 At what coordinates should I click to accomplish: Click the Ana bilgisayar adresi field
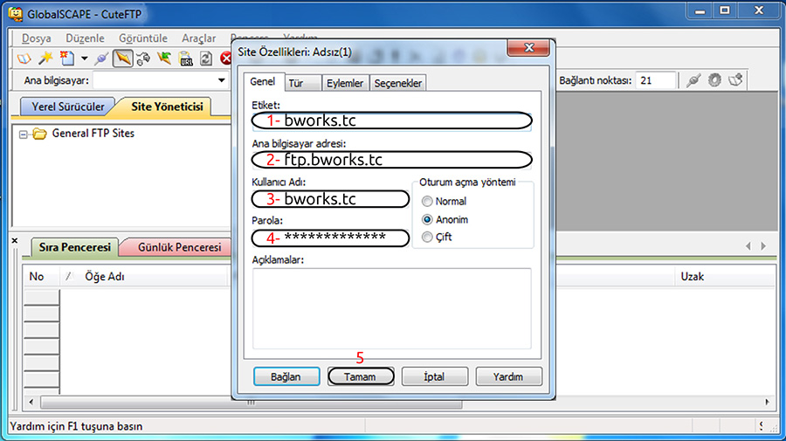391,160
